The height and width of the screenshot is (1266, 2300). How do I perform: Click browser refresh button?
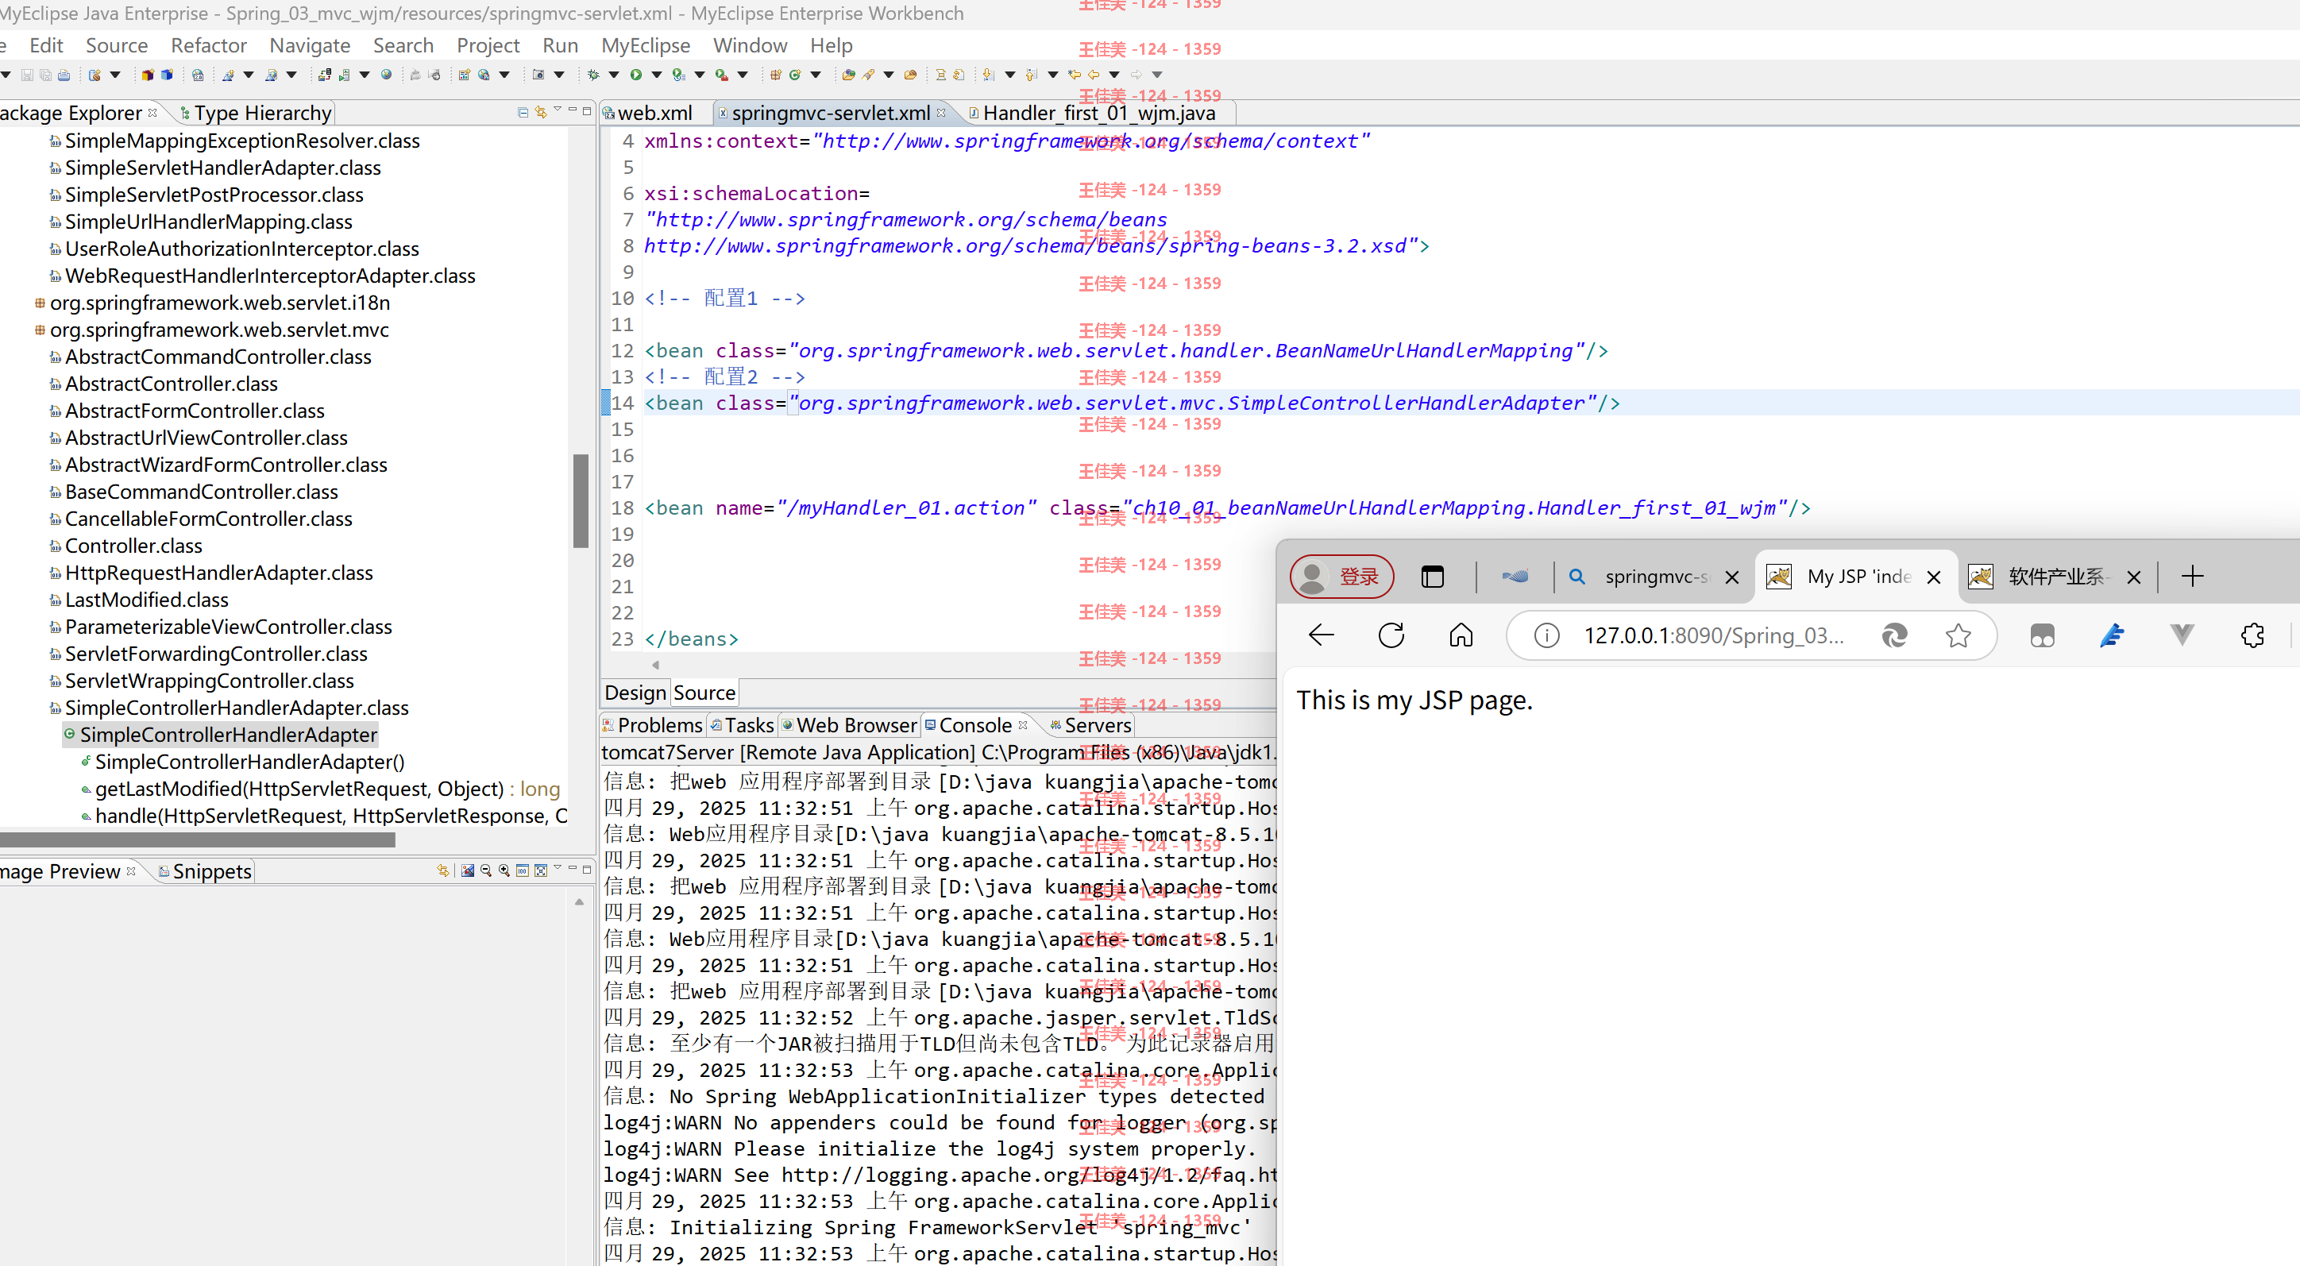point(1391,635)
